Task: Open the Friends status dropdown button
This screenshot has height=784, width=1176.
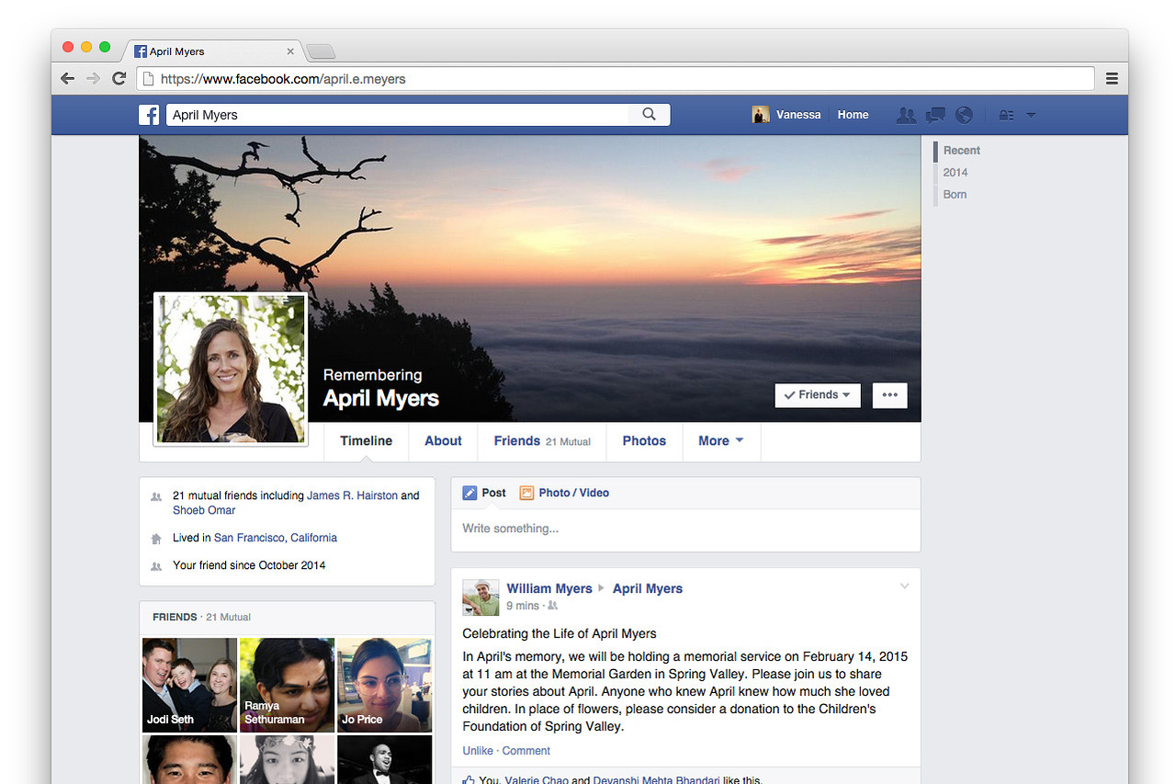Action: [x=818, y=395]
